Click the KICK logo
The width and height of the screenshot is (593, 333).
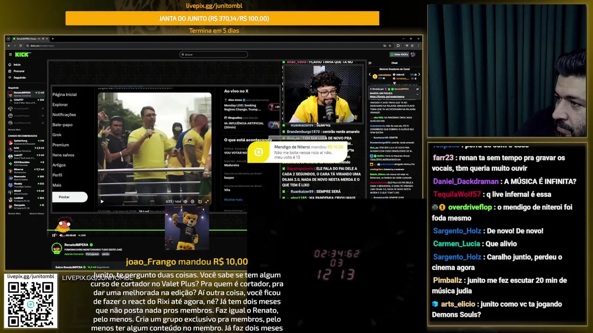tap(23, 55)
